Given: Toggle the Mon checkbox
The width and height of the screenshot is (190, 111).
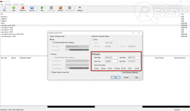Looking at the screenshot, I should click(102, 68).
